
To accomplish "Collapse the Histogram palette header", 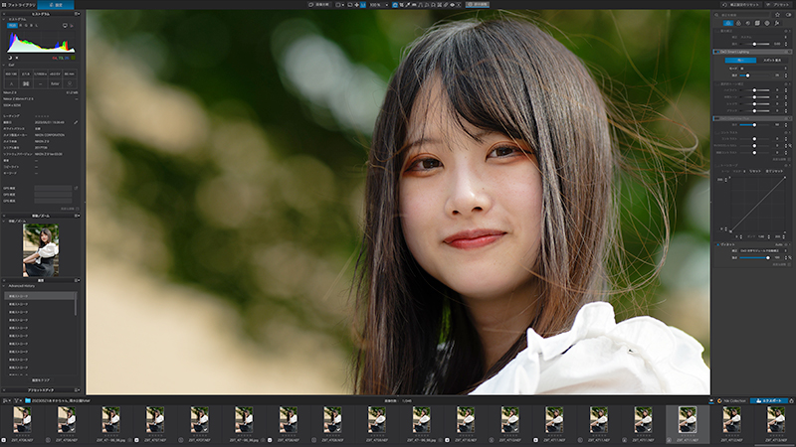I will [x=41, y=14].
